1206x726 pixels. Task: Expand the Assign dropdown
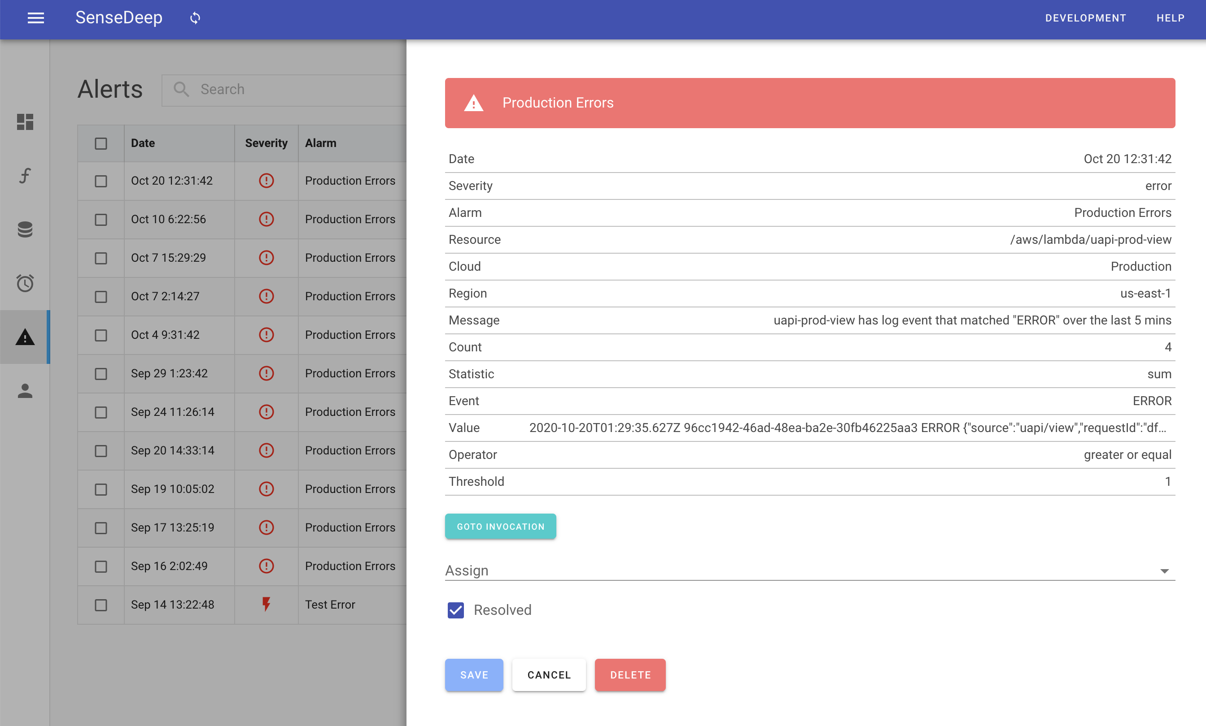point(810,570)
